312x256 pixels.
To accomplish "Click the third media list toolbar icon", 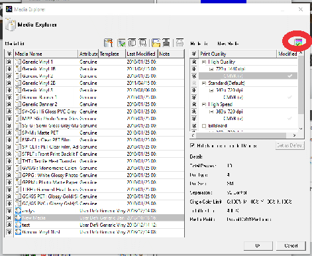I will coord(132,42).
